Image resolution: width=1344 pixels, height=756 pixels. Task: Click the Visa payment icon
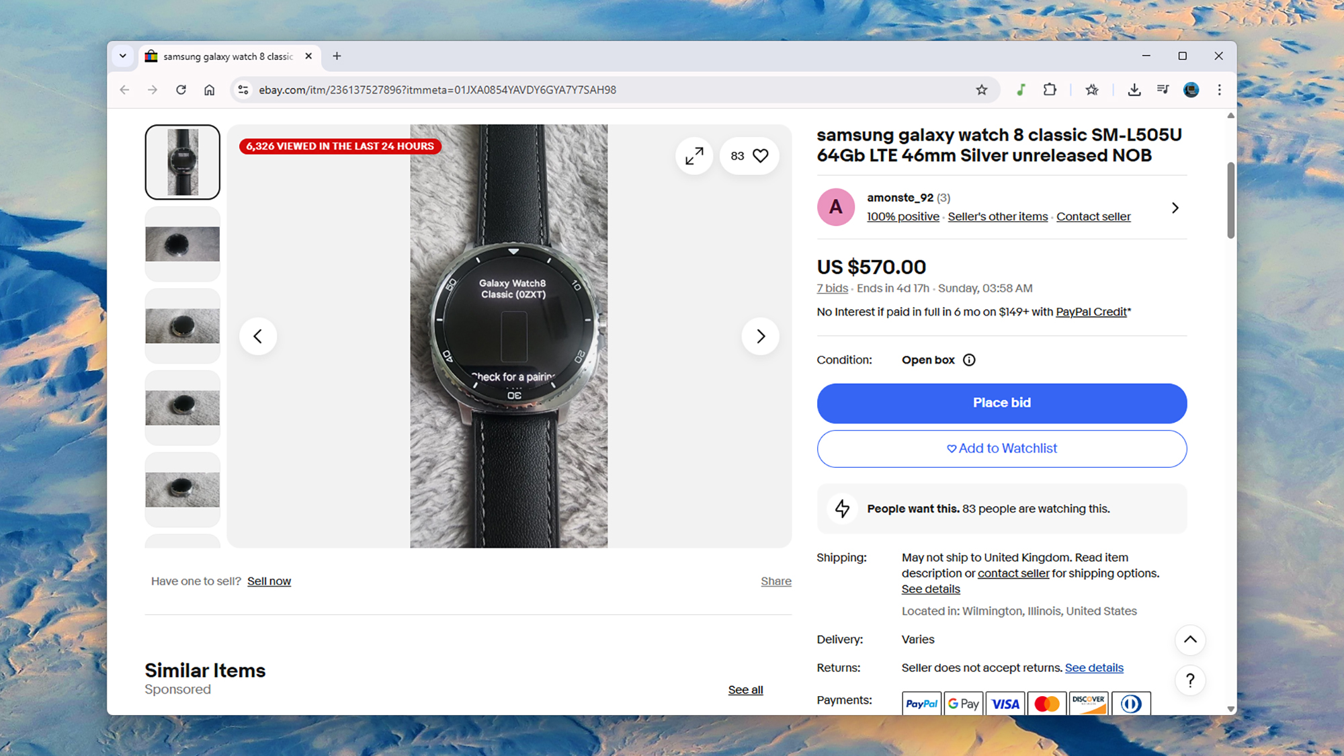(x=1005, y=704)
